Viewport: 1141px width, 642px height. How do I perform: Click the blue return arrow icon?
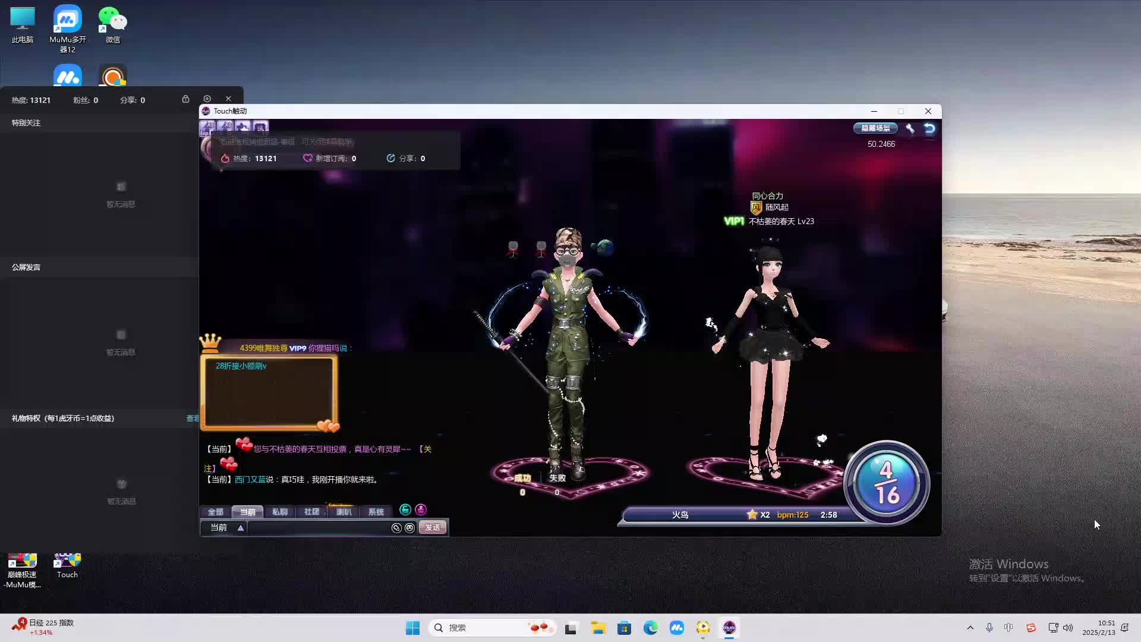tap(929, 128)
